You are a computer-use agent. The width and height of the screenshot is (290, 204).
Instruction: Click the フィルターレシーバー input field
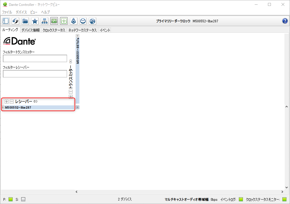pyautogui.click(x=35, y=74)
